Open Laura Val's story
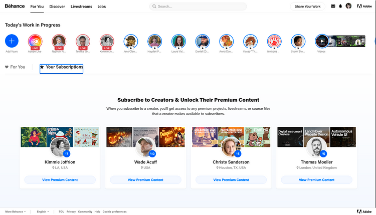 tap(178, 41)
